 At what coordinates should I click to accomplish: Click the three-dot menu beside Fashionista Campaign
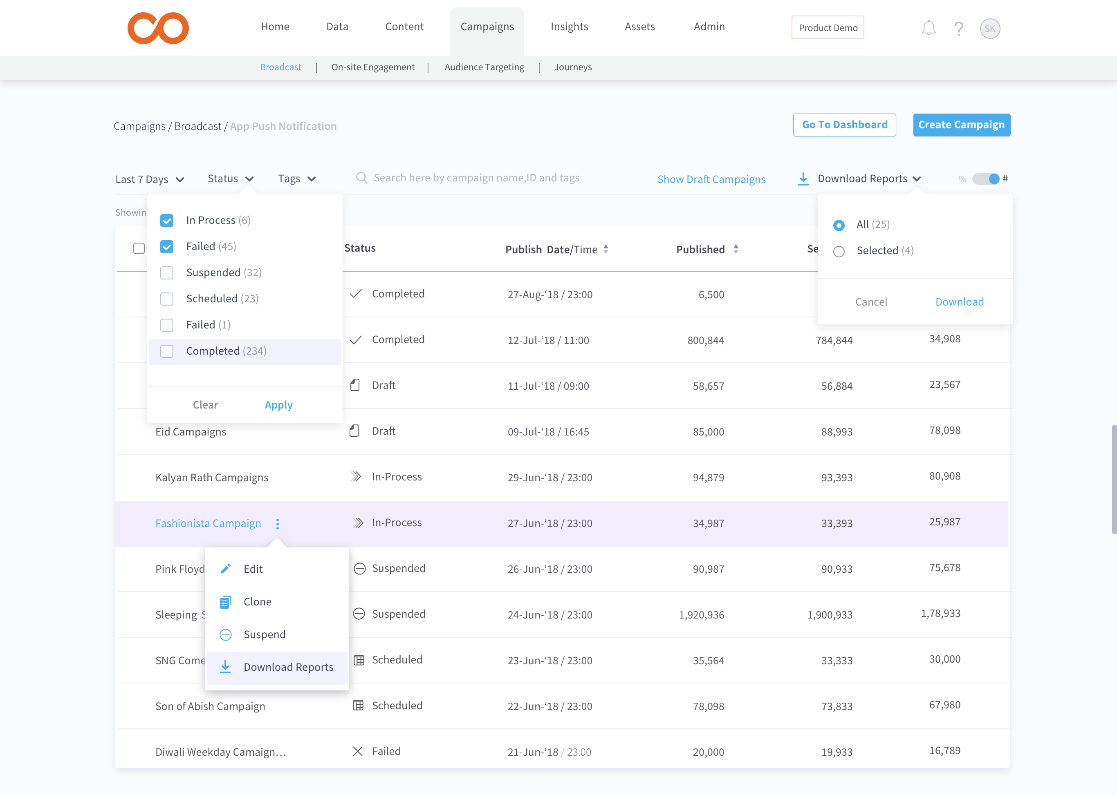(278, 524)
